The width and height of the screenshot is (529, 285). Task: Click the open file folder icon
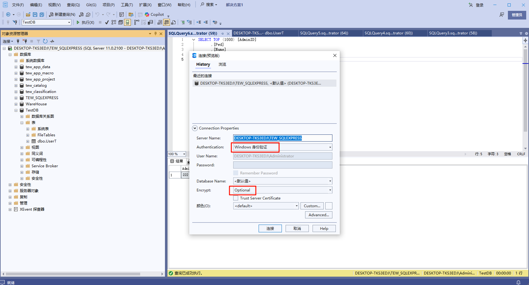pos(28,15)
